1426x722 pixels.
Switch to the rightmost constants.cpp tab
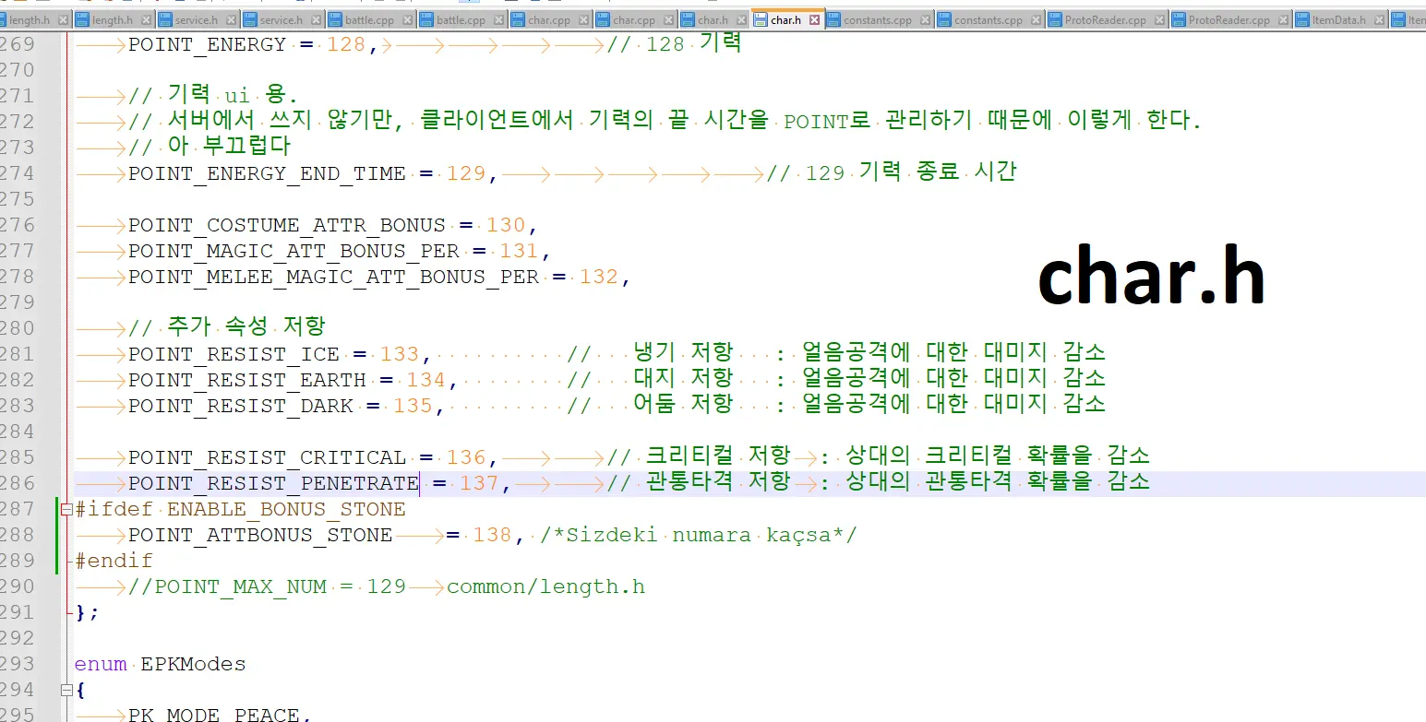coord(988,19)
